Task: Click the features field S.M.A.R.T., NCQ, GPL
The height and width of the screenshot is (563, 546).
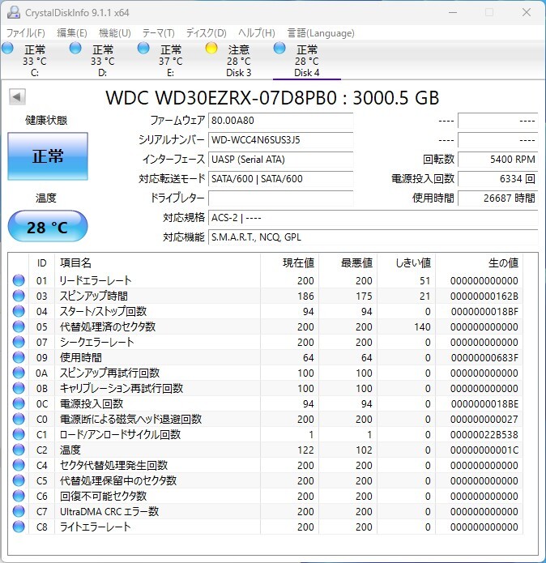Action: [x=373, y=237]
